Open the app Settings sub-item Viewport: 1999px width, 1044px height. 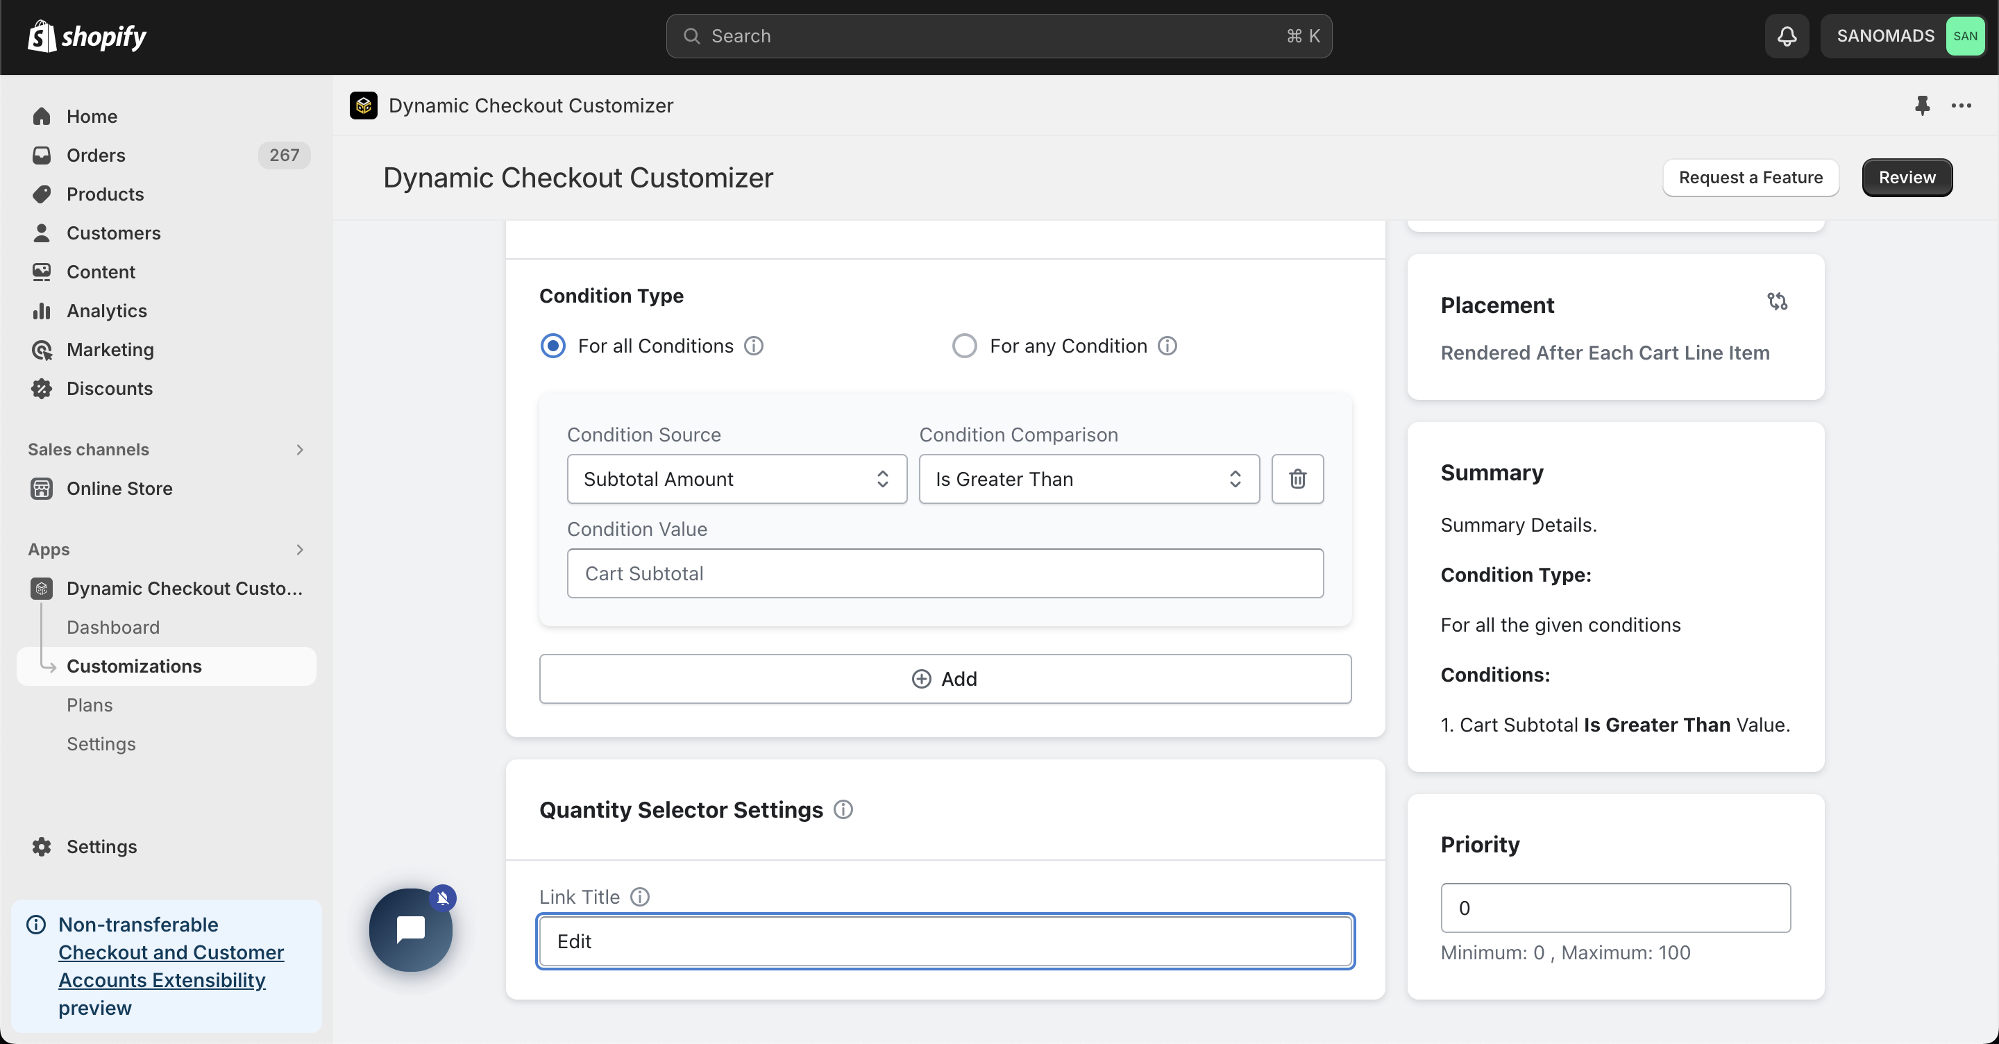[x=166, y=743]
